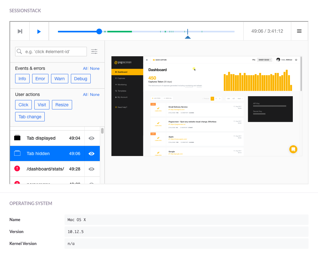Switch to Captures in the Pagescreen sidebar

pos(121,78)
